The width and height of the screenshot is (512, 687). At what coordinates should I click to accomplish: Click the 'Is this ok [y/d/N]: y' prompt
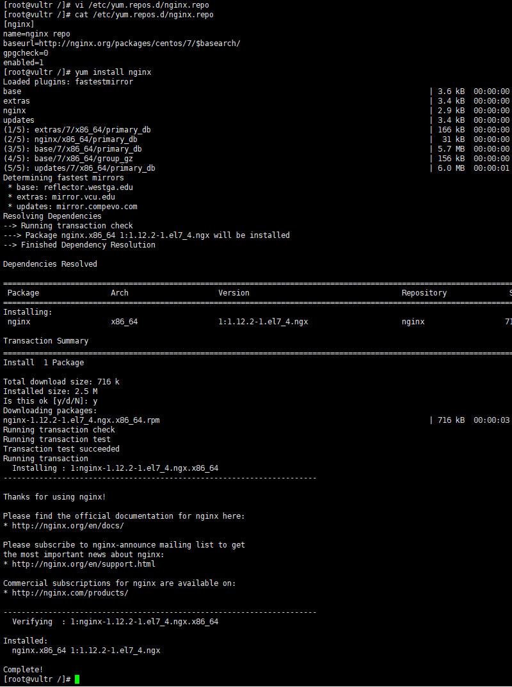[x=50, y=401]
